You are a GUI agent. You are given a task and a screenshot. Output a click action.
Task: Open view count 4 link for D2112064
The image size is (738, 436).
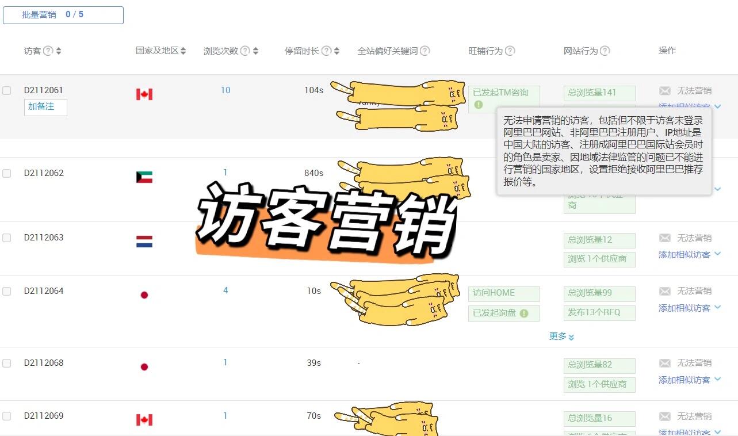(225, 290)
